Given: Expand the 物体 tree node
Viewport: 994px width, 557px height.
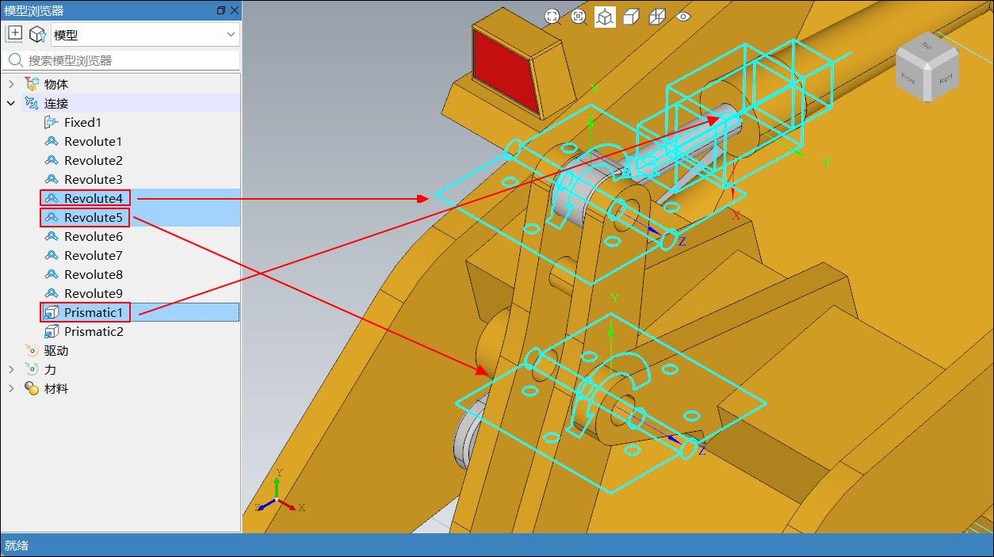Looking at the screenshot, I should click(x=11, y=84).
